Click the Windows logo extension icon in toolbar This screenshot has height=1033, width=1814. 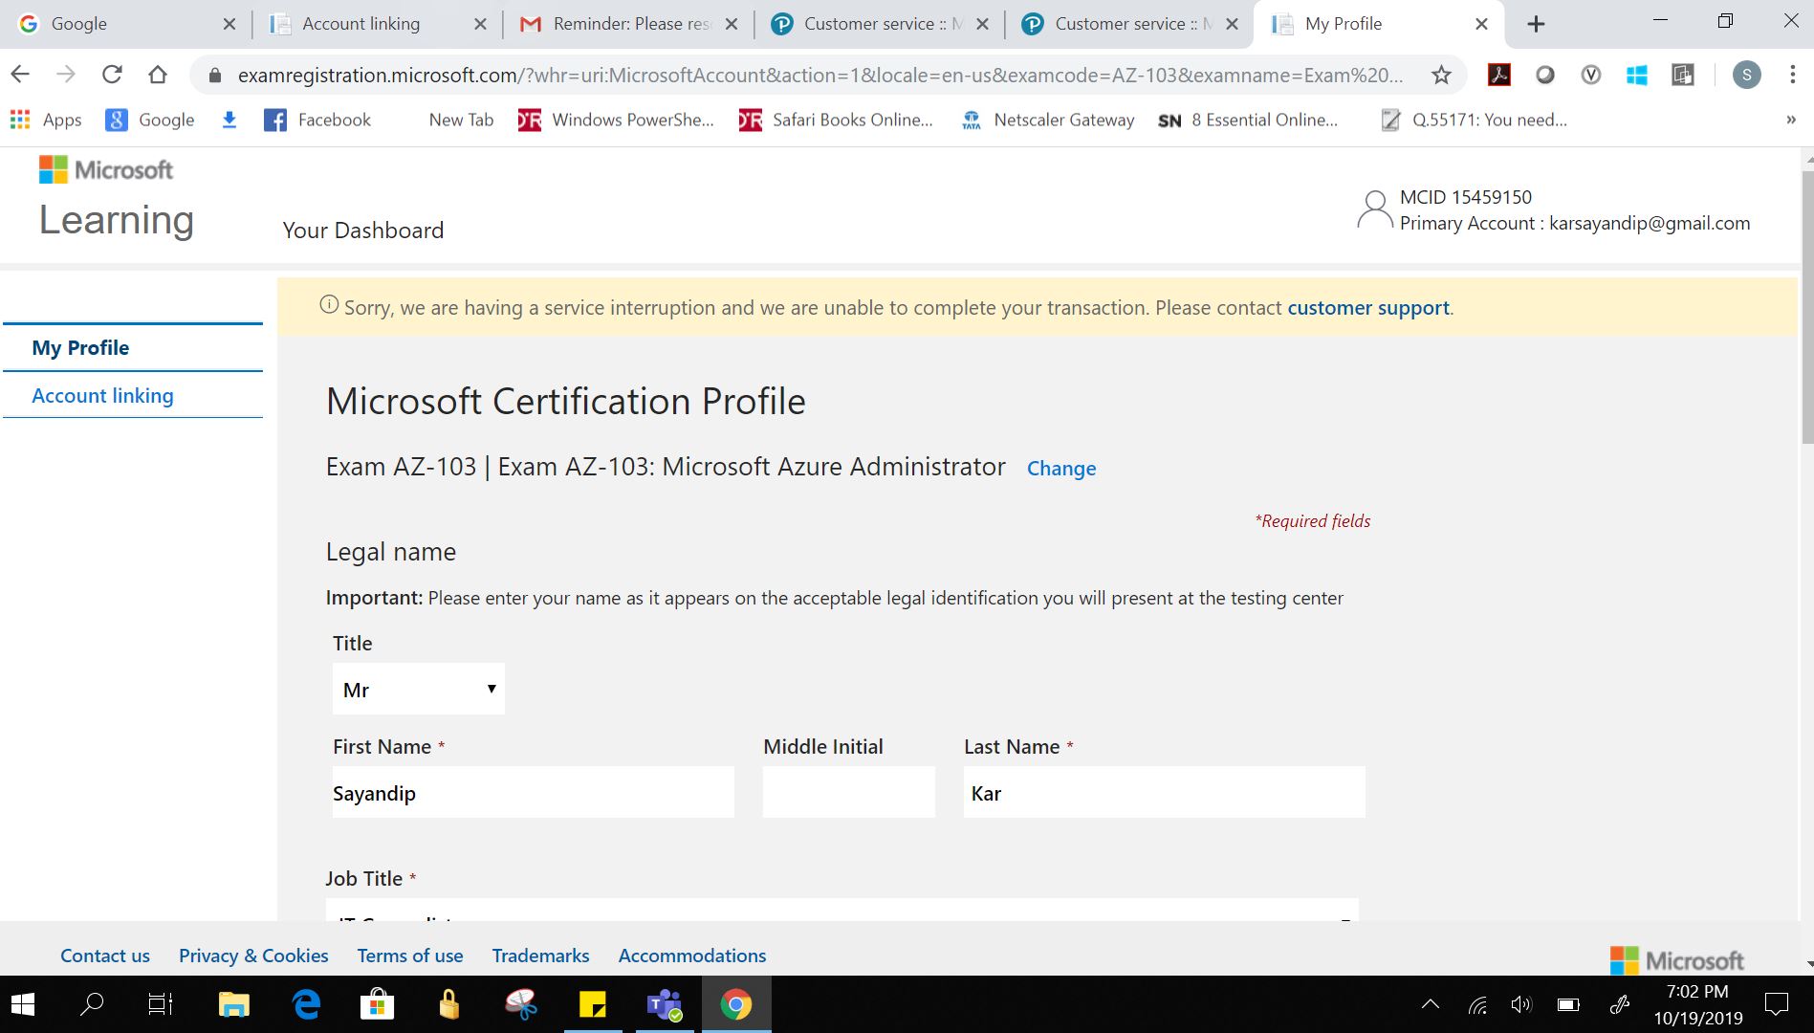(1637, 75)
